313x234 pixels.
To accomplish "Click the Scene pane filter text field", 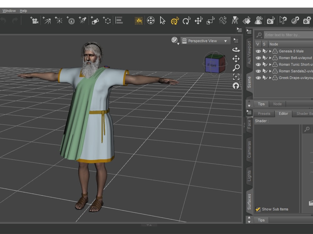I will [289, 35].
